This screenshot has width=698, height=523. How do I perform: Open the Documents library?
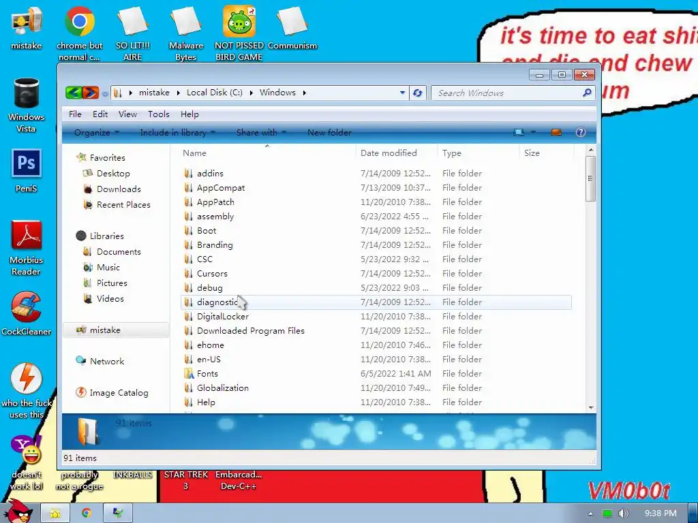click(119, 252)
